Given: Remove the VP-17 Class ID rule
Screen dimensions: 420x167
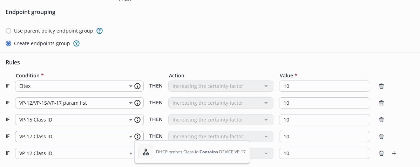Looking at the screenshot, I should [x=381, y=137].
